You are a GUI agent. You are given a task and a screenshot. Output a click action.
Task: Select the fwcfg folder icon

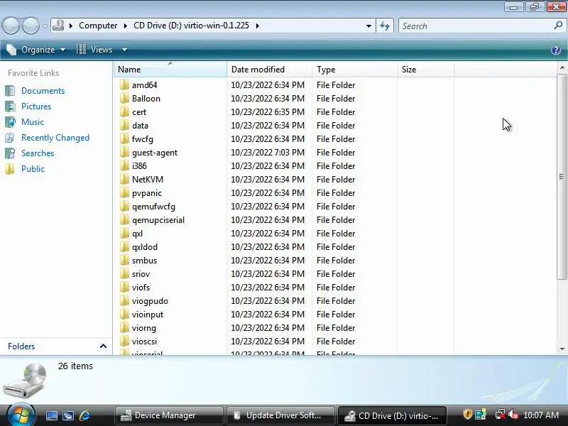point(124,138)
